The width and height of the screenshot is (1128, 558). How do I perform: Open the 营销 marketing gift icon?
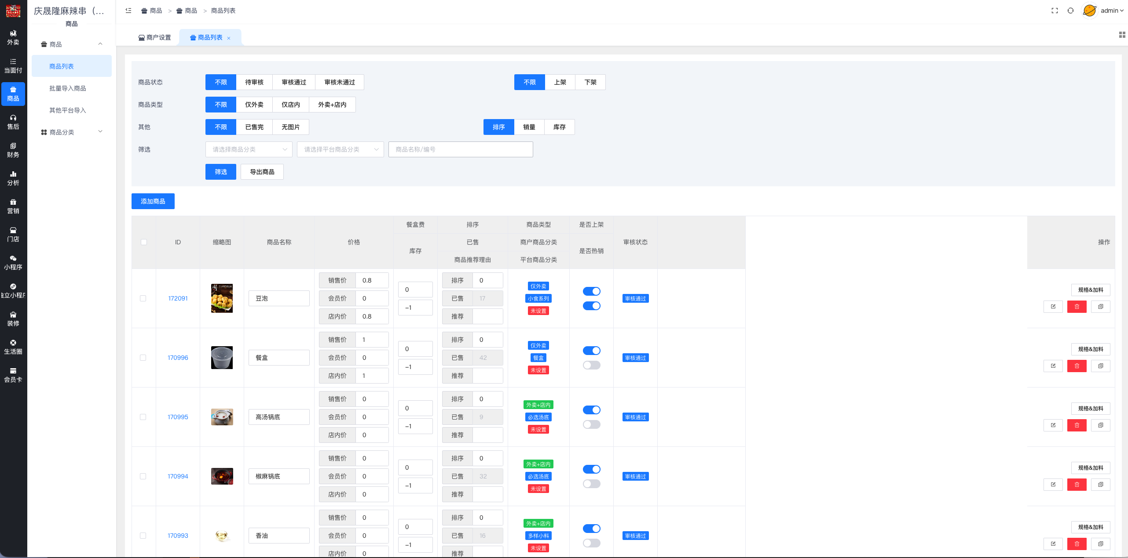pyautogui.click(x=13, y=207)
